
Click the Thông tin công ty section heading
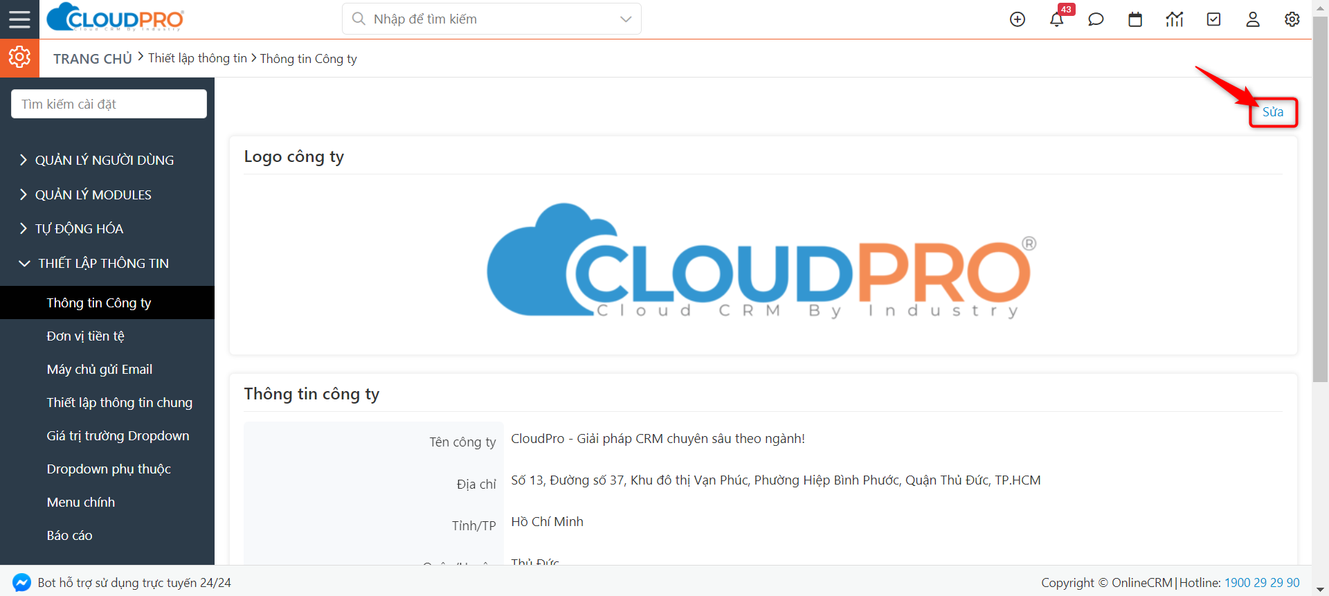coord(311,394)
